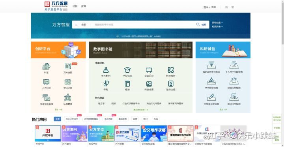Open the 万方期刊 app thumbnail
This screenshot has width=284, height=147.
[x=75, y=134]
